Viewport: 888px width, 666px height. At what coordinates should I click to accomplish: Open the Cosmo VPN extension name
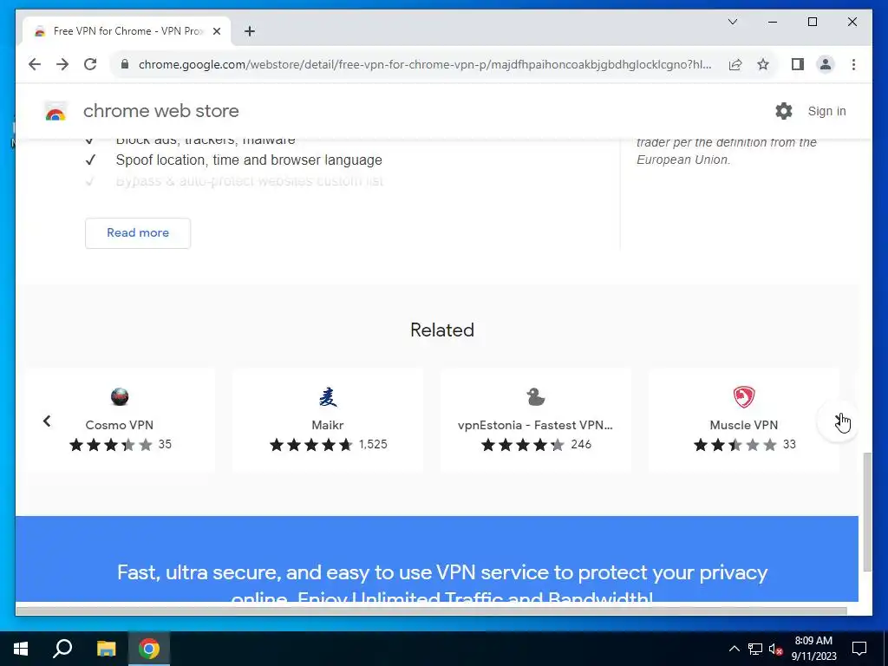pos(120,425)
